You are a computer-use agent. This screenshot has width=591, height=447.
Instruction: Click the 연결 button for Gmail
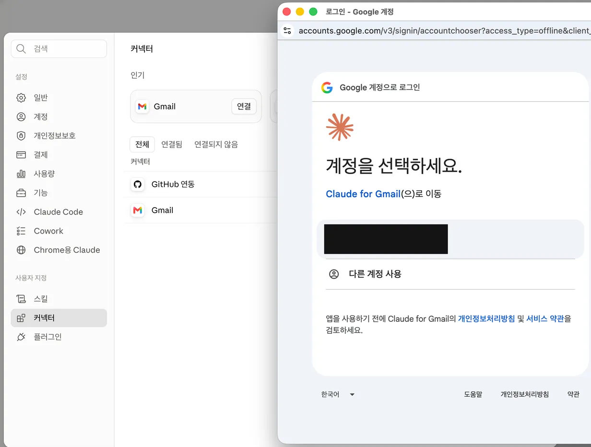[244, 106]
